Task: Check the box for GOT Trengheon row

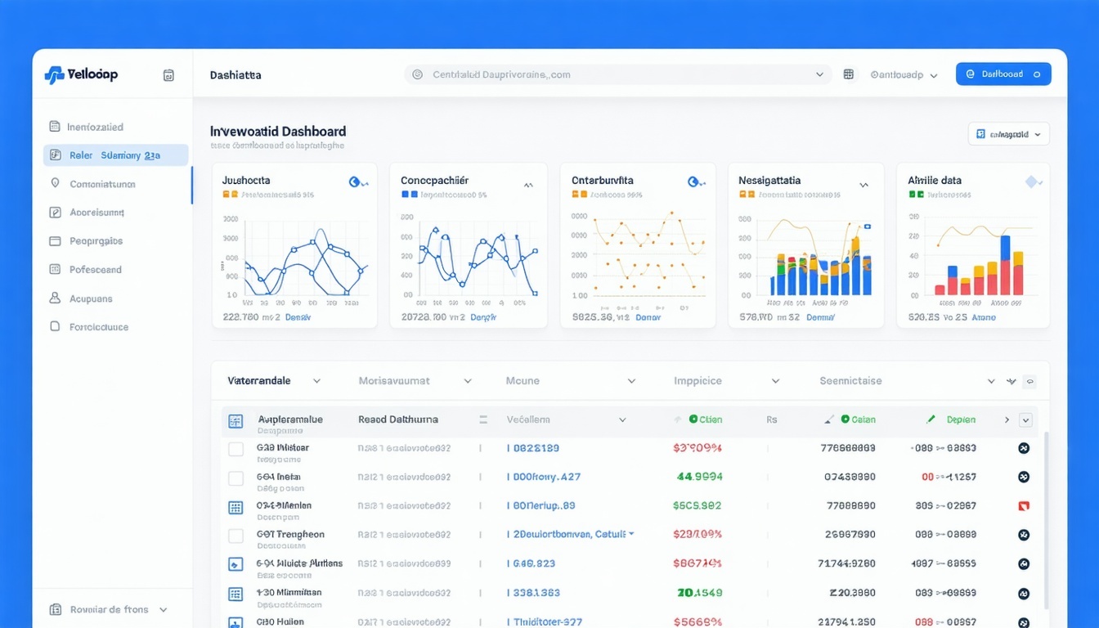Action: (x=235, y=536)
